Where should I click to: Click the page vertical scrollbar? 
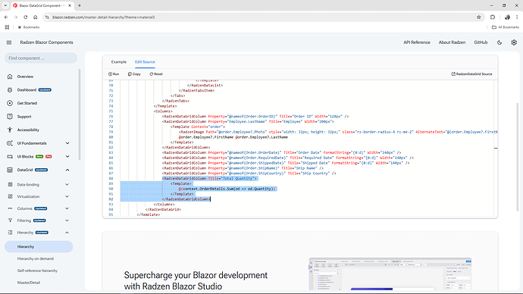tap(518, 157)
